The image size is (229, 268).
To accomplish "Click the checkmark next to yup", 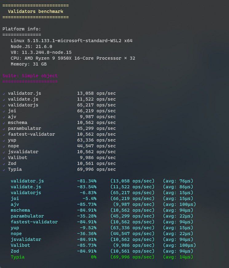I will [x=4, y=140].
